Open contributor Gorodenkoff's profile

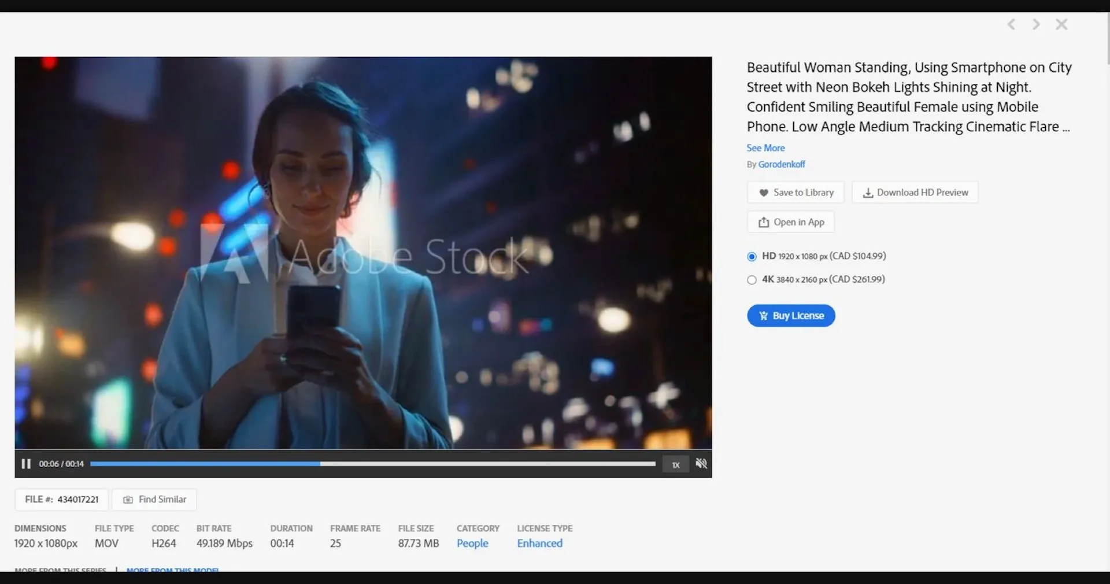(781, 164)
